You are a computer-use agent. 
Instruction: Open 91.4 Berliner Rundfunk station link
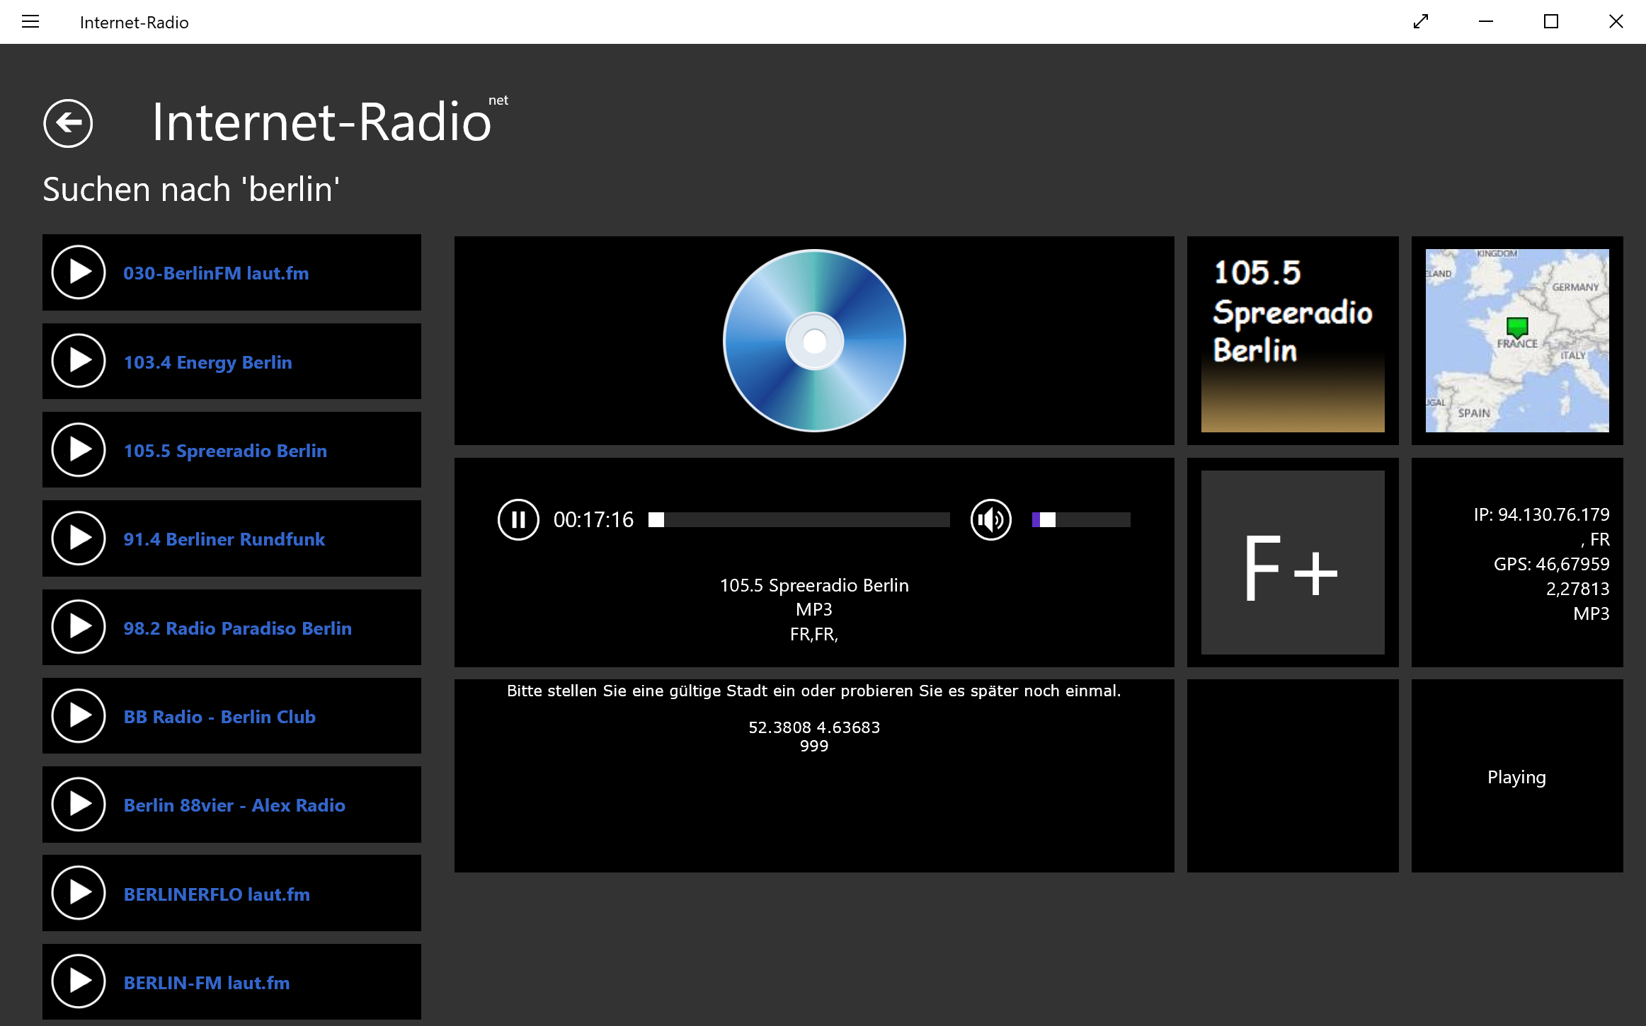(x=224, y=539)
